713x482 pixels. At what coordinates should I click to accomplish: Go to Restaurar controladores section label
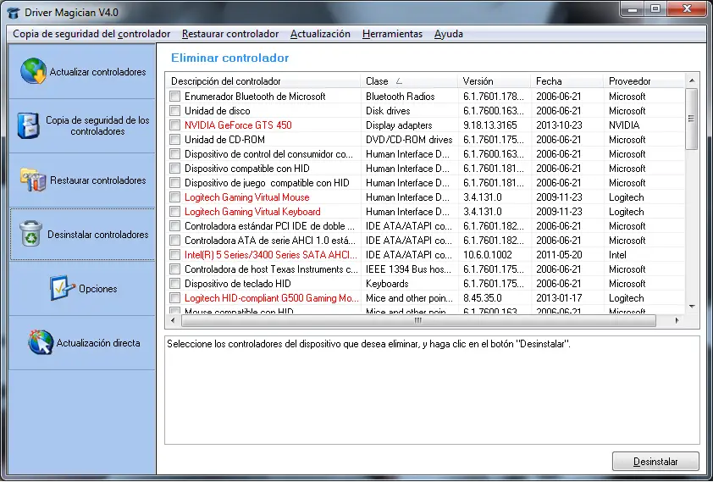[x=97, y=180]
